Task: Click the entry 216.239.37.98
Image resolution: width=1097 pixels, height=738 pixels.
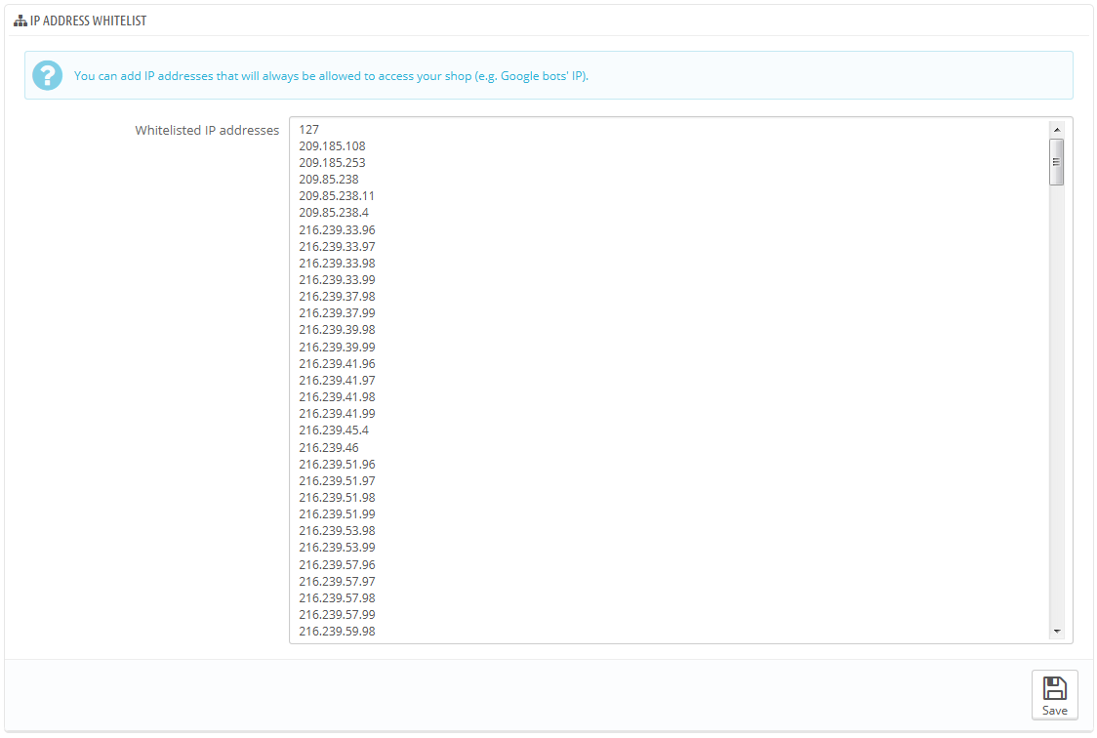Action: point(338,297)
